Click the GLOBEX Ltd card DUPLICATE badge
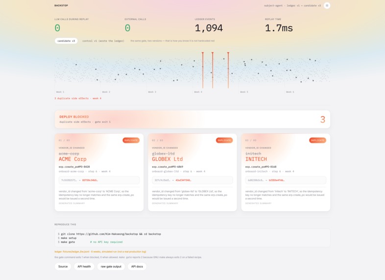The image size is (385, 280). 224,140
